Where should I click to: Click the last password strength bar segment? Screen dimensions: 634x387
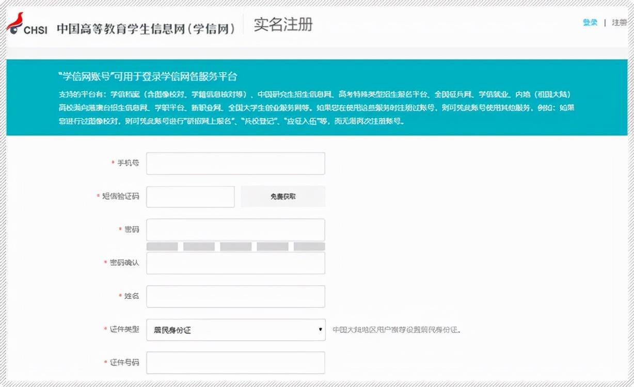309,247
